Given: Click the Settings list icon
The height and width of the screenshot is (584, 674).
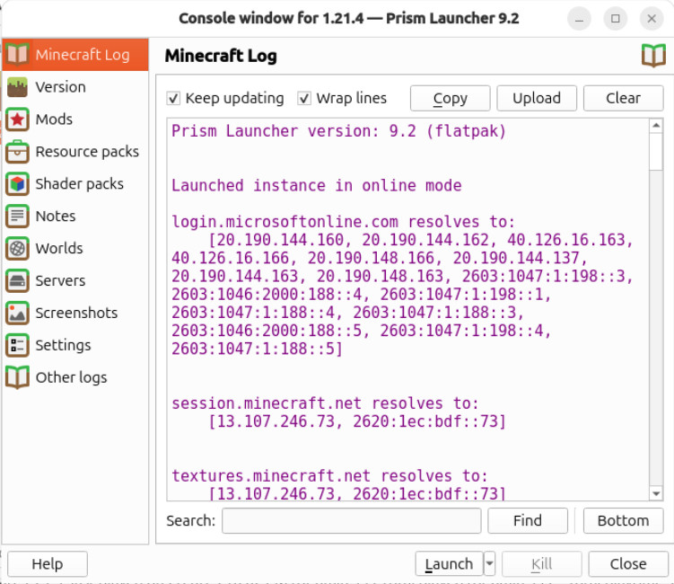Looking at the screenshot, I should [17, 345].
